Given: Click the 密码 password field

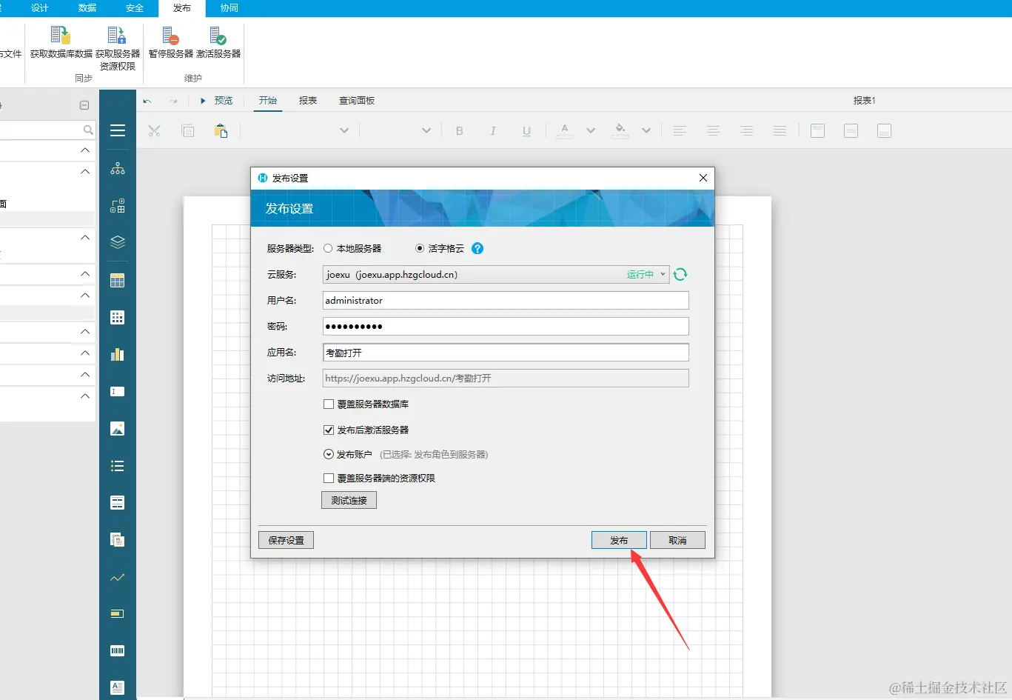Looking at the screenshot, I should point(506,326).
